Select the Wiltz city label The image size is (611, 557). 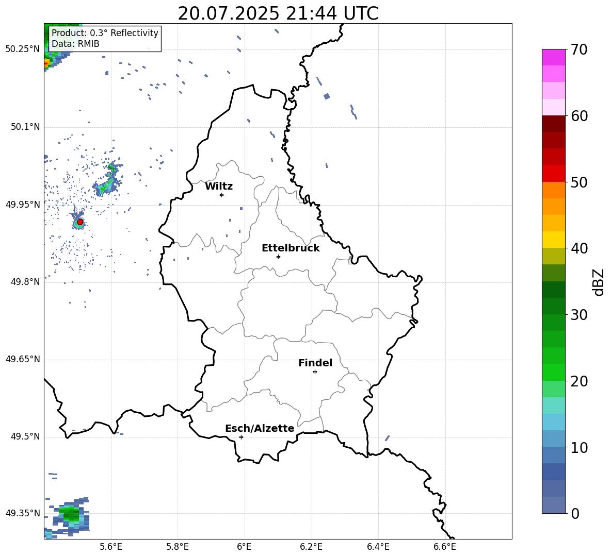pos(219,187)
